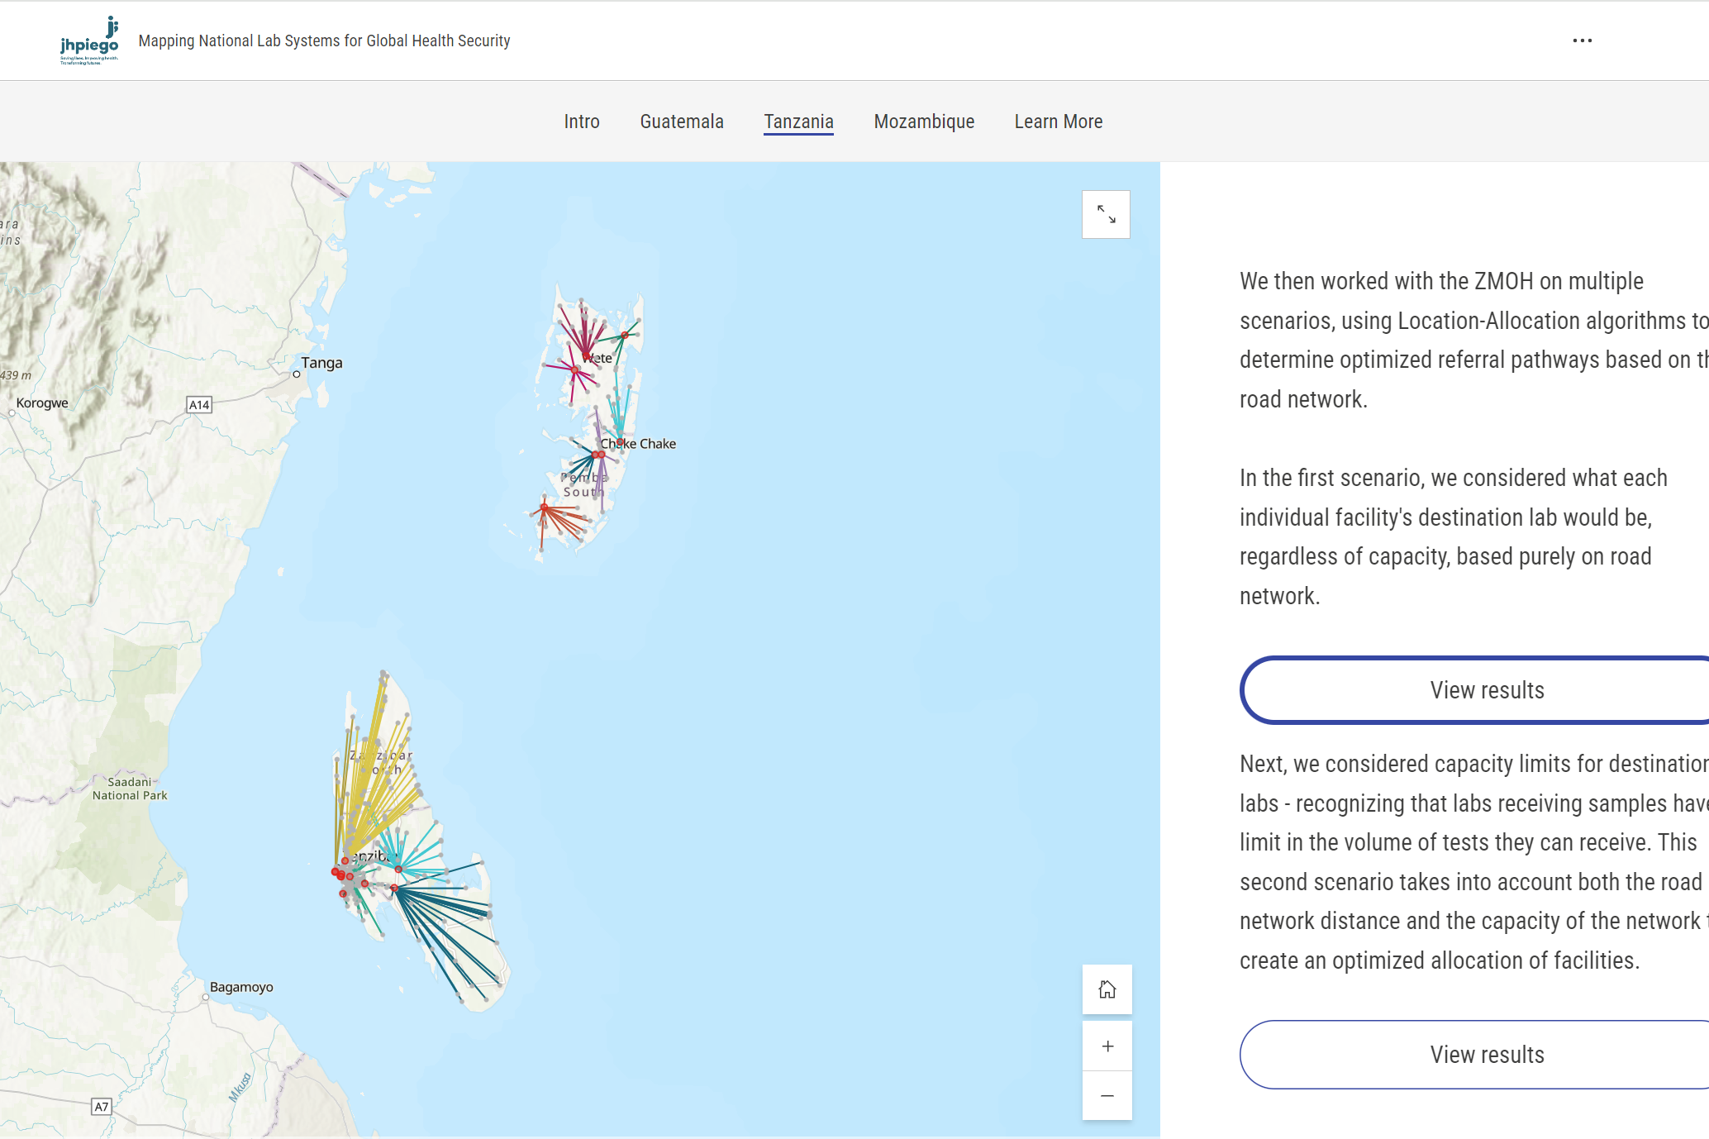1709x1139 pixels.
Task: Click the story title text in header
Action: [324, 41]
